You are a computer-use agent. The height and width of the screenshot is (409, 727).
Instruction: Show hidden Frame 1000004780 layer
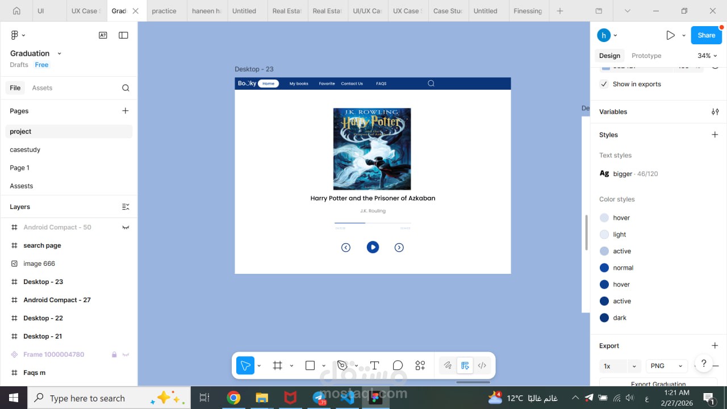(126, 354)
